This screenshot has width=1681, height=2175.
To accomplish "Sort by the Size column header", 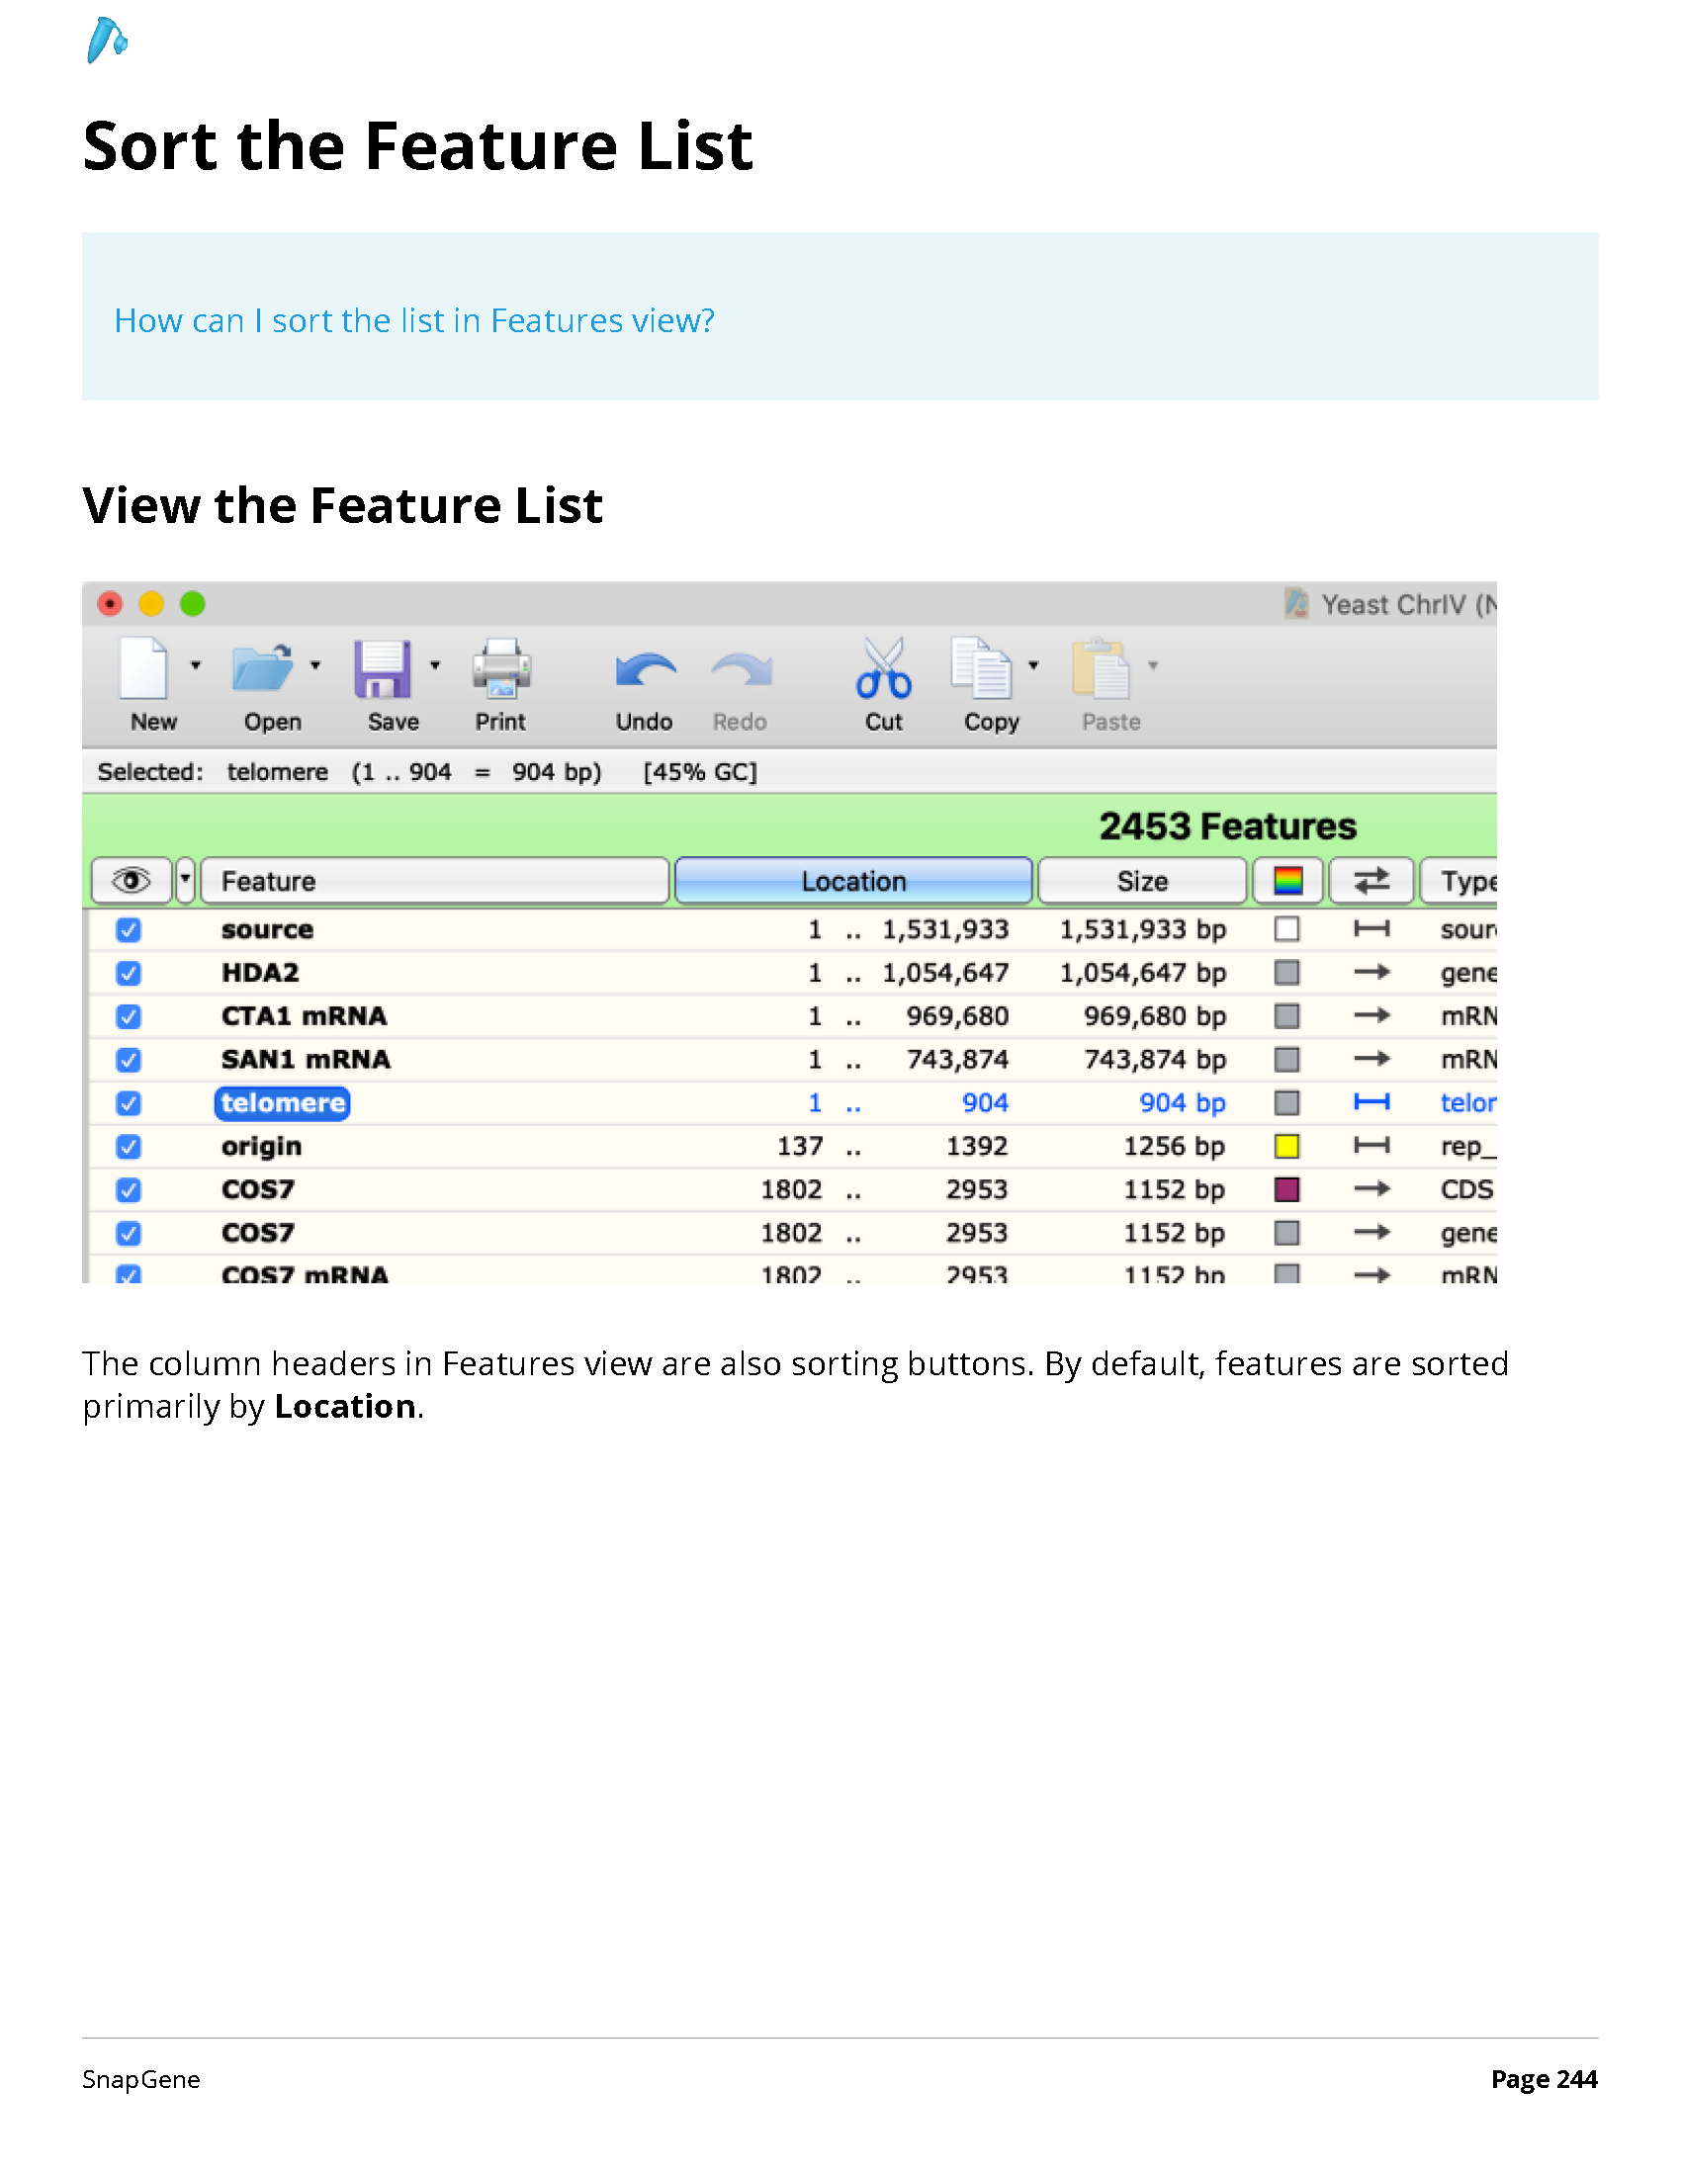I will [1142, 880].
